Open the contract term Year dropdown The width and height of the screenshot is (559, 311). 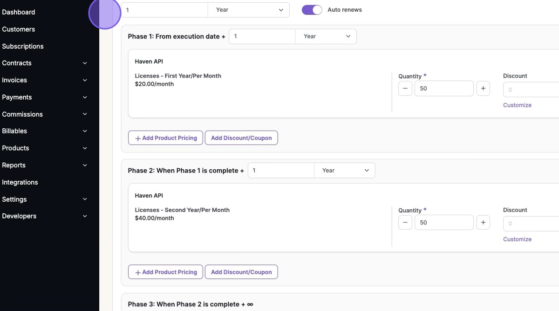click(x=249, y=10)
